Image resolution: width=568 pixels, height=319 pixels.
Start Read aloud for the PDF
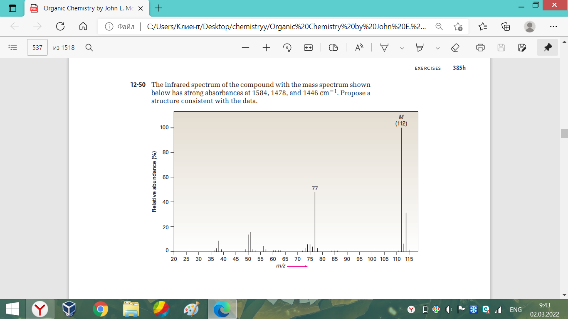pos(359,47)
